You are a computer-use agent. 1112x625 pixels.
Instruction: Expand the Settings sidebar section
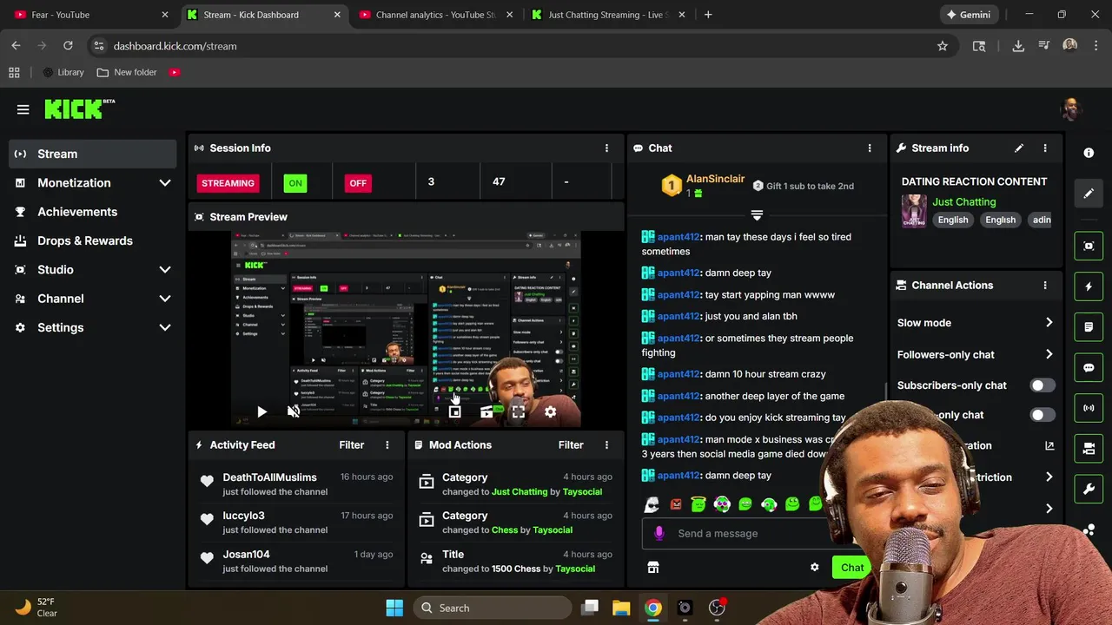point(165,327)
